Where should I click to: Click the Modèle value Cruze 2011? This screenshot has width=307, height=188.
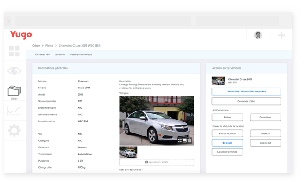click(x=84, y=88)
